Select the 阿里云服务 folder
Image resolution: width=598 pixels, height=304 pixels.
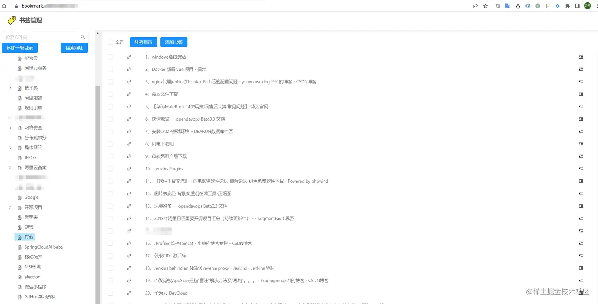pyautogui.click(x=36, y=68)
